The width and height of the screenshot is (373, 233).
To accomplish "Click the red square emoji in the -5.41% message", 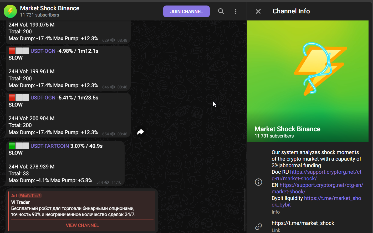I will 12,98.
